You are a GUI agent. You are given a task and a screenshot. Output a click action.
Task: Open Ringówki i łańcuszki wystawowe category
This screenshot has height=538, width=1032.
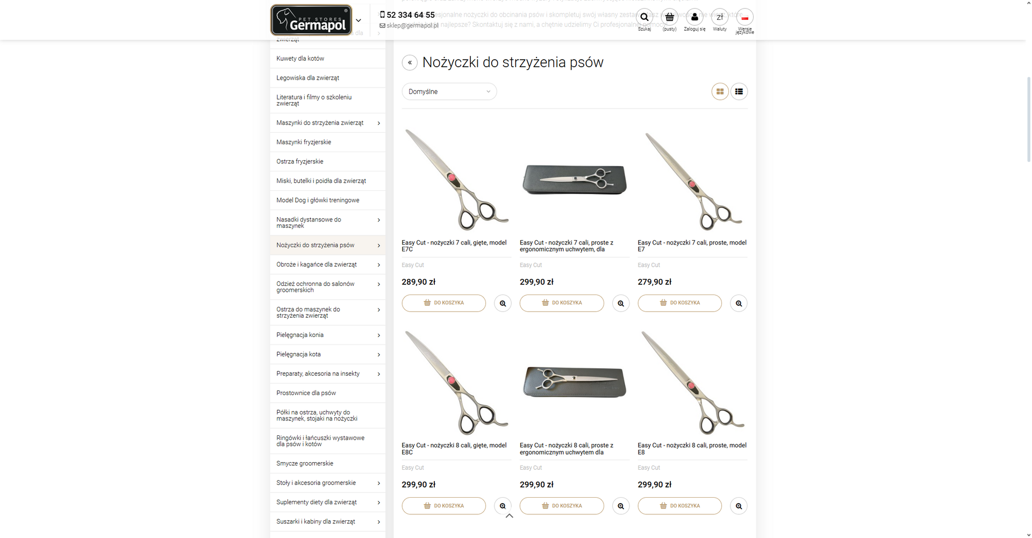(328, 441)
